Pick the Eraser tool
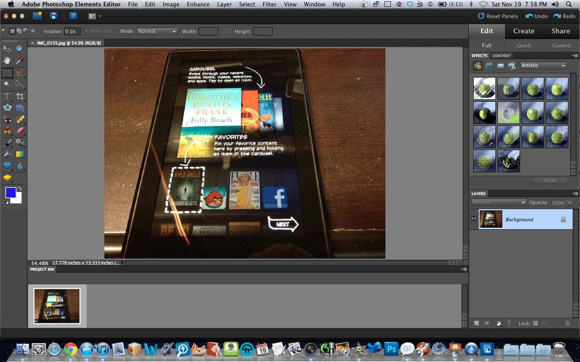The height and width of the screenshot is (362, 580). coord(20,131)
